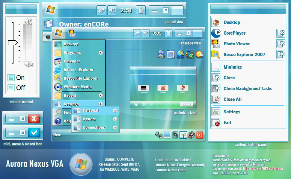The height and width of the screenshot is (179, 291).
Task: Open the Photo Viewer icon in landscape title bar
Action: (72, 33)
